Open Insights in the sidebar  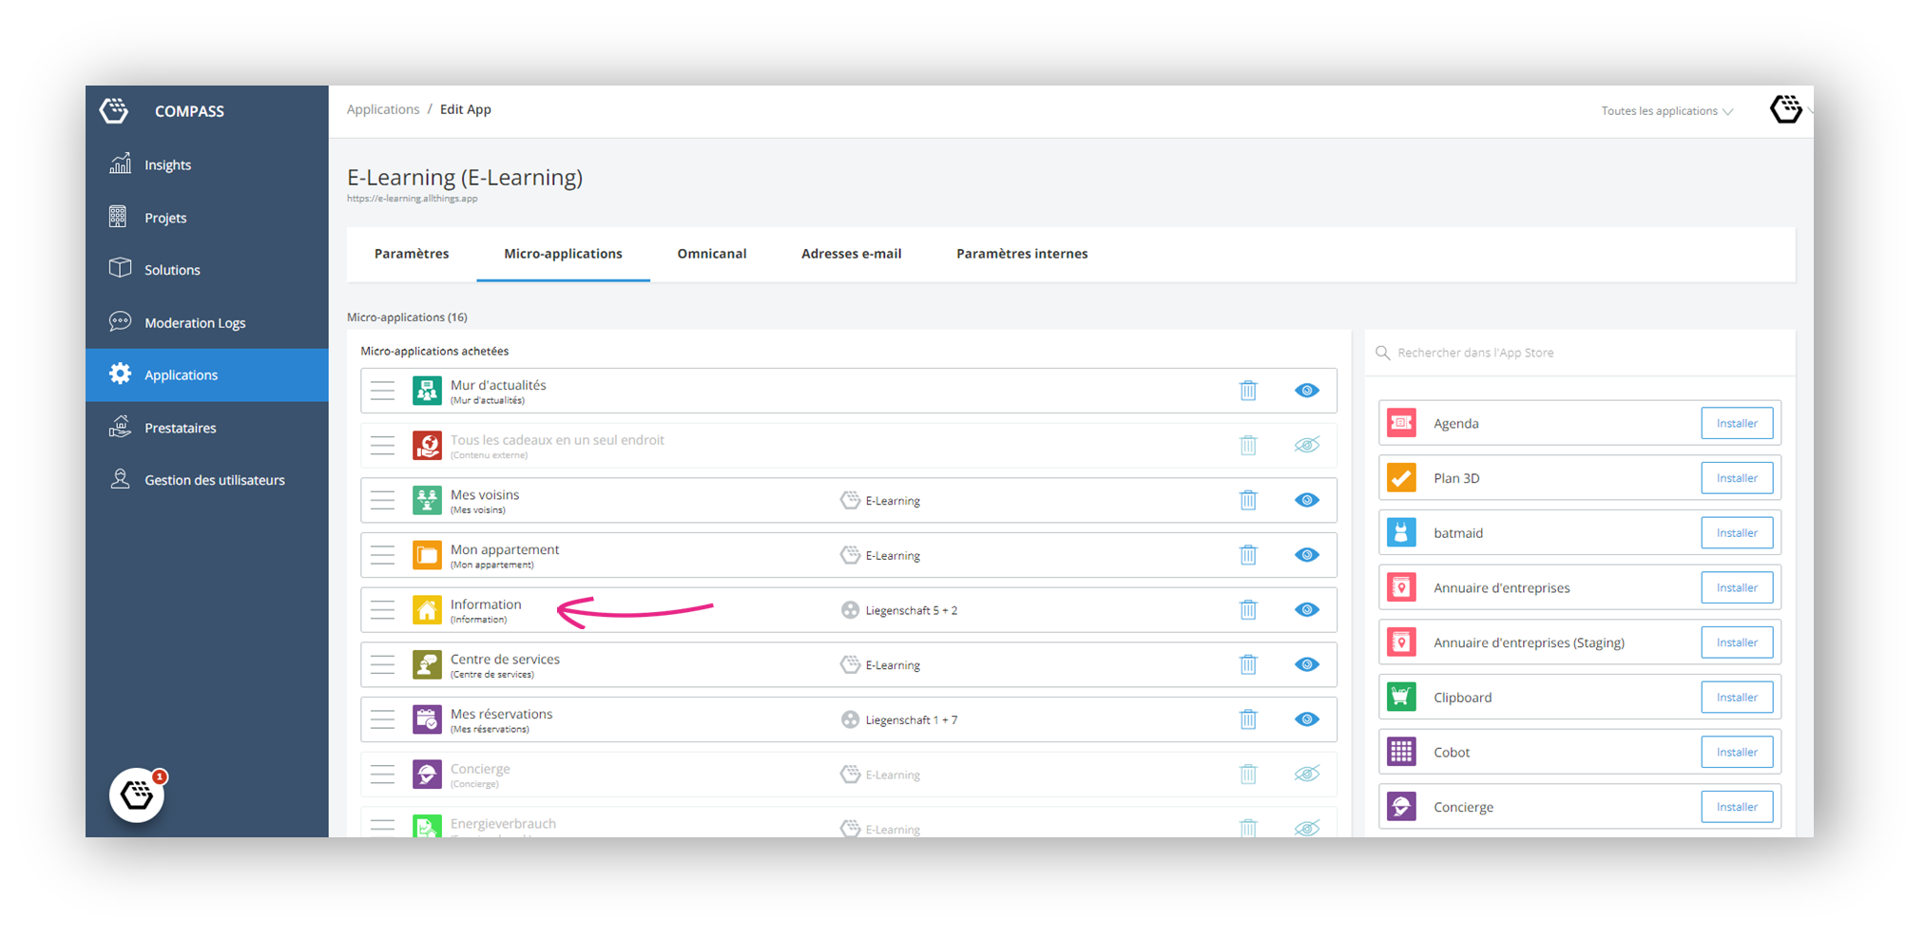click(x=206, y=164)
